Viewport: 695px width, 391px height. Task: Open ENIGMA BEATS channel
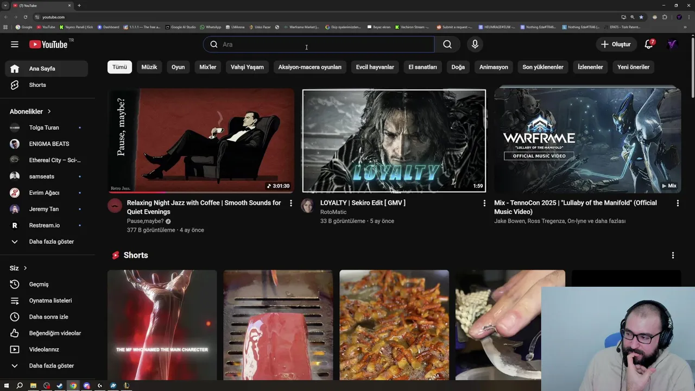coord(46,144)
